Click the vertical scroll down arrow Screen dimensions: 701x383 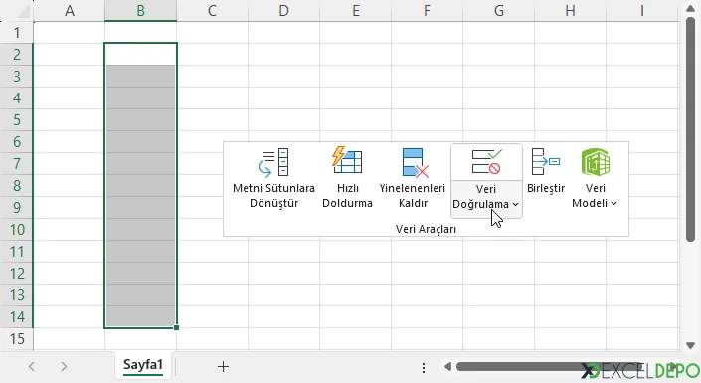pyautogui.click(x=690, y=345)
